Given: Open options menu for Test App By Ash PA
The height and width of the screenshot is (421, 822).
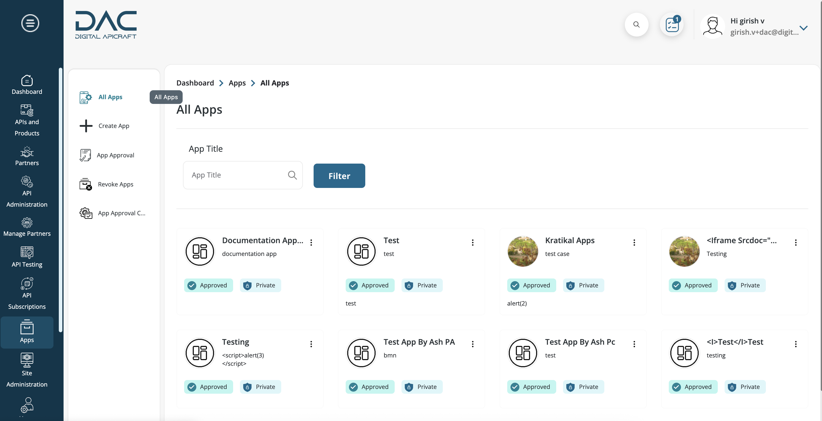Looking at the screenshot, I should click(x=472, y=344).
